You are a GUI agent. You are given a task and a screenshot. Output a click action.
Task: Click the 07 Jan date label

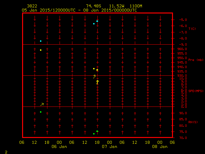pos(109,147)
